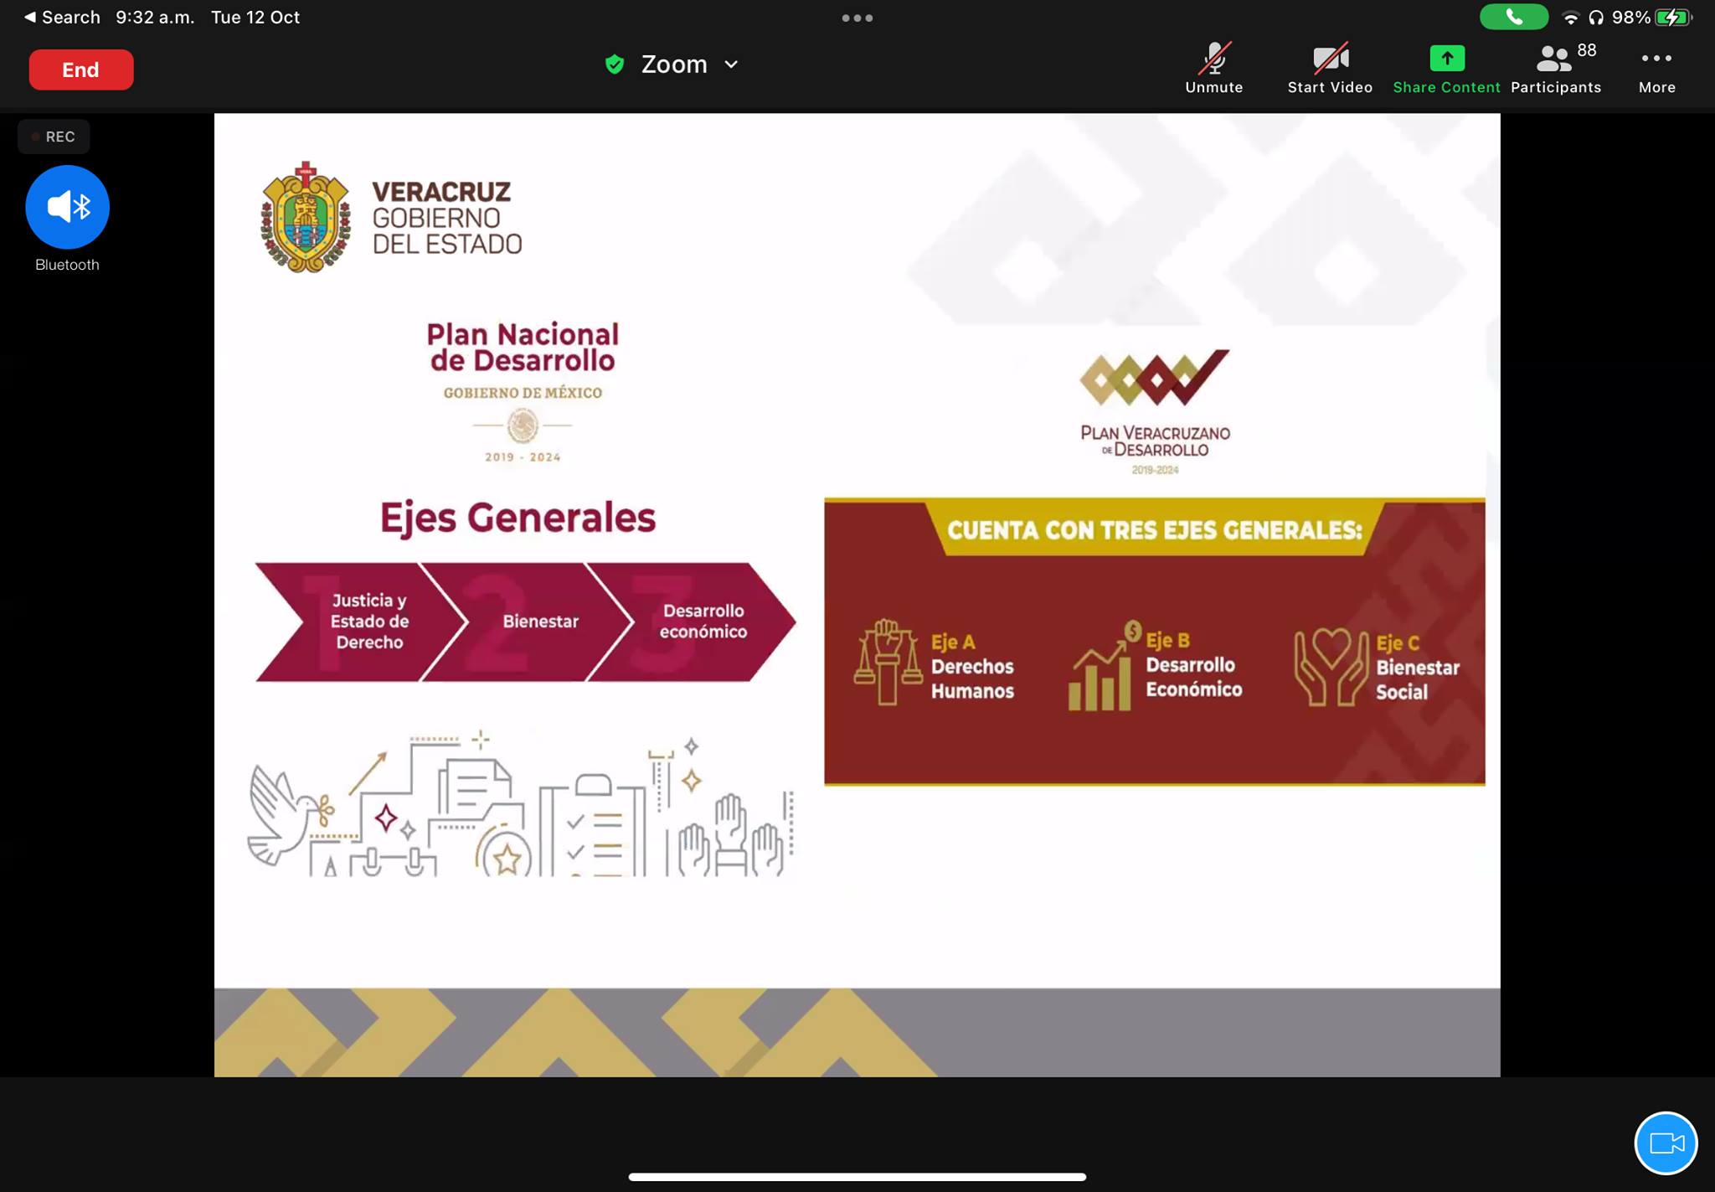
Task: End the Zoom meeting
Action: tap(80, 70)
